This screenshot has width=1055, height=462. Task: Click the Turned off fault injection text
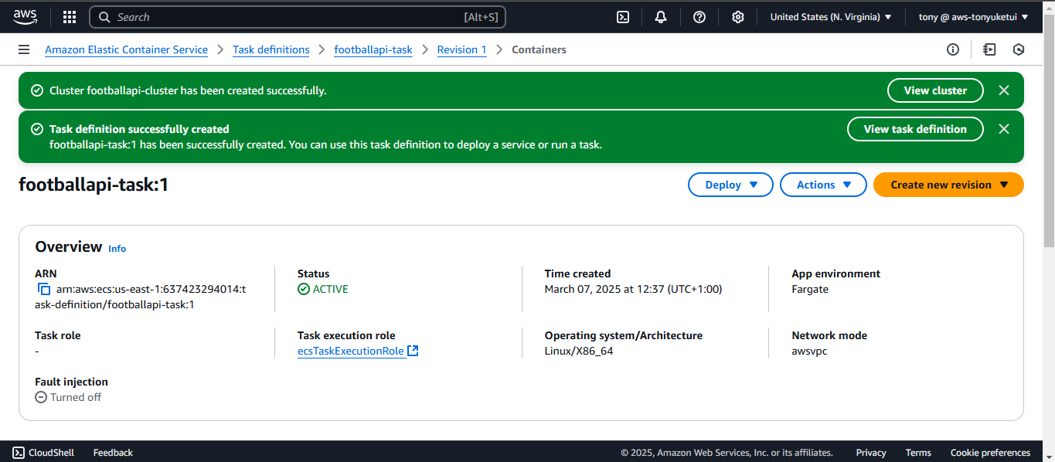76,397
